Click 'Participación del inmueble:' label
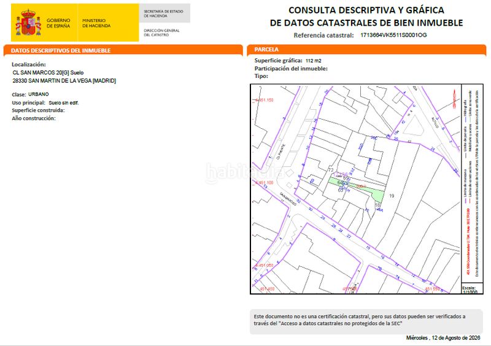Viewport: 491px width, 346px height. tap(291, 69)
